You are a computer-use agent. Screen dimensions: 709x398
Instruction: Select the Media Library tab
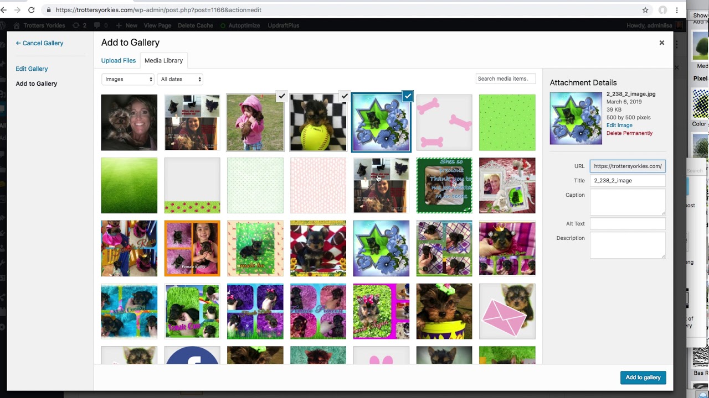pyautogui.click(x=163, y=60)
